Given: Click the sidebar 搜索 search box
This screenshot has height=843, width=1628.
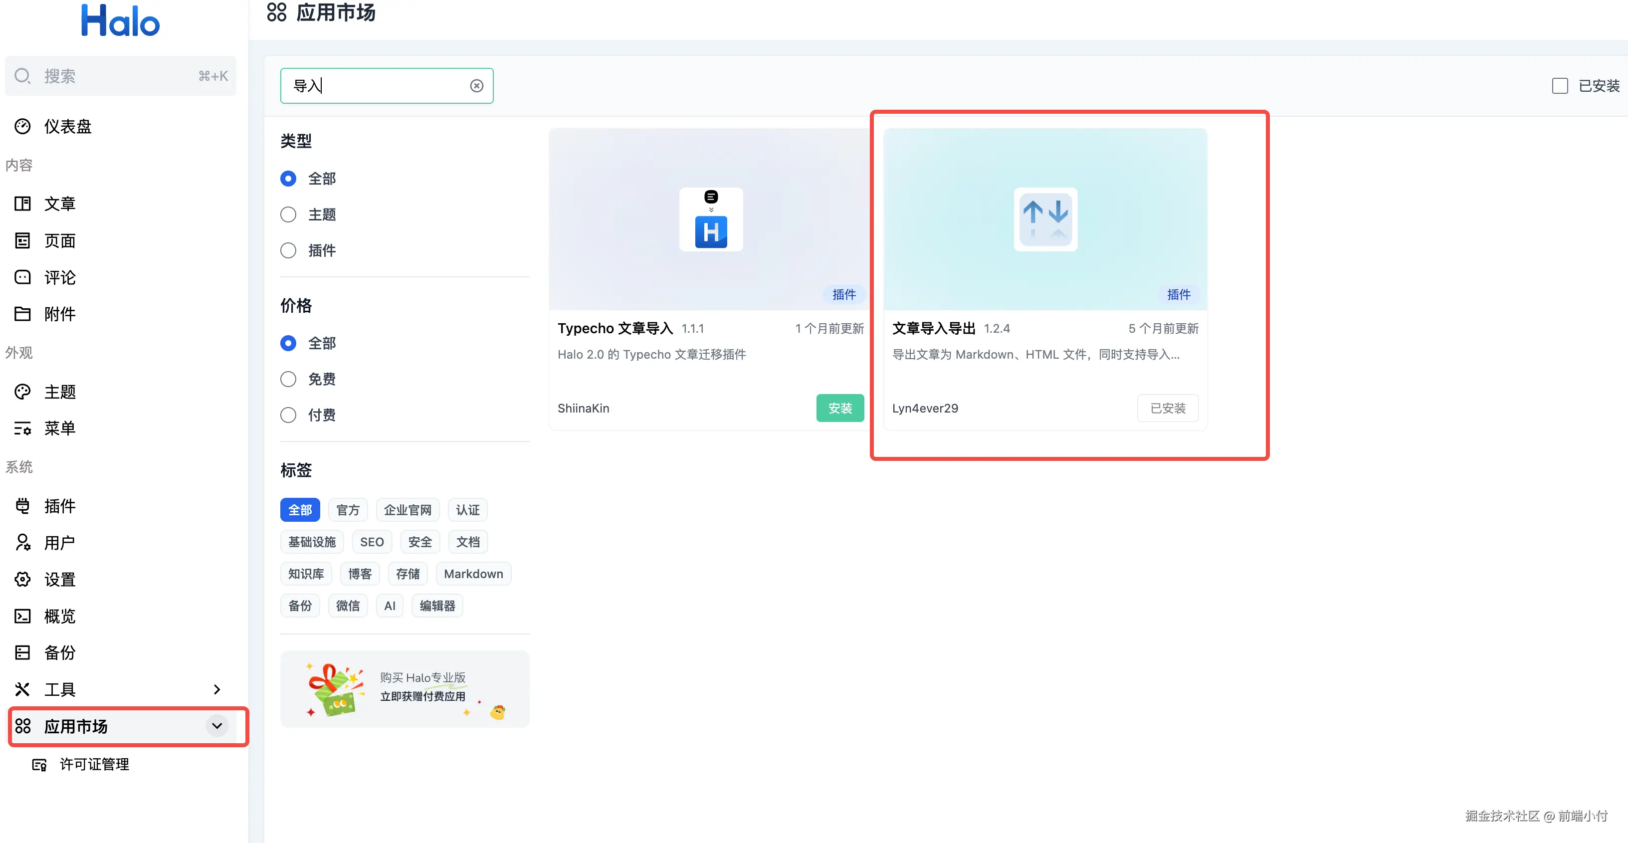Looking at the screenshot, I should [120, 76].
